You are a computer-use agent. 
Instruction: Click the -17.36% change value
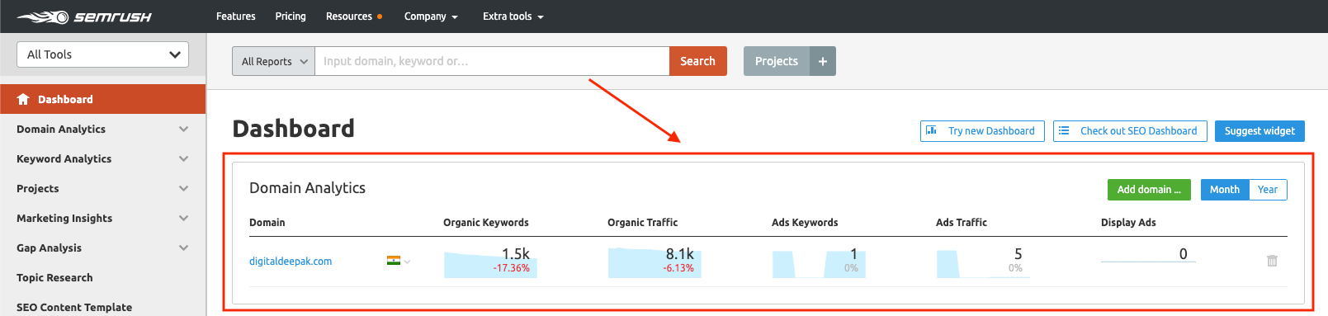coord(512,268)
